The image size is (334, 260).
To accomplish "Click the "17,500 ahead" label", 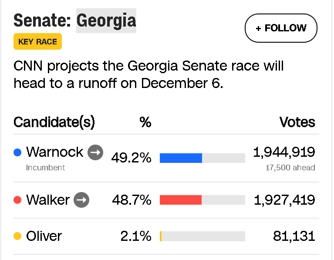I will pos(290,168).
